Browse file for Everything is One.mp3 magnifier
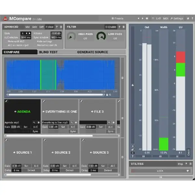This screenshot has width=195, height=195. 72,123
